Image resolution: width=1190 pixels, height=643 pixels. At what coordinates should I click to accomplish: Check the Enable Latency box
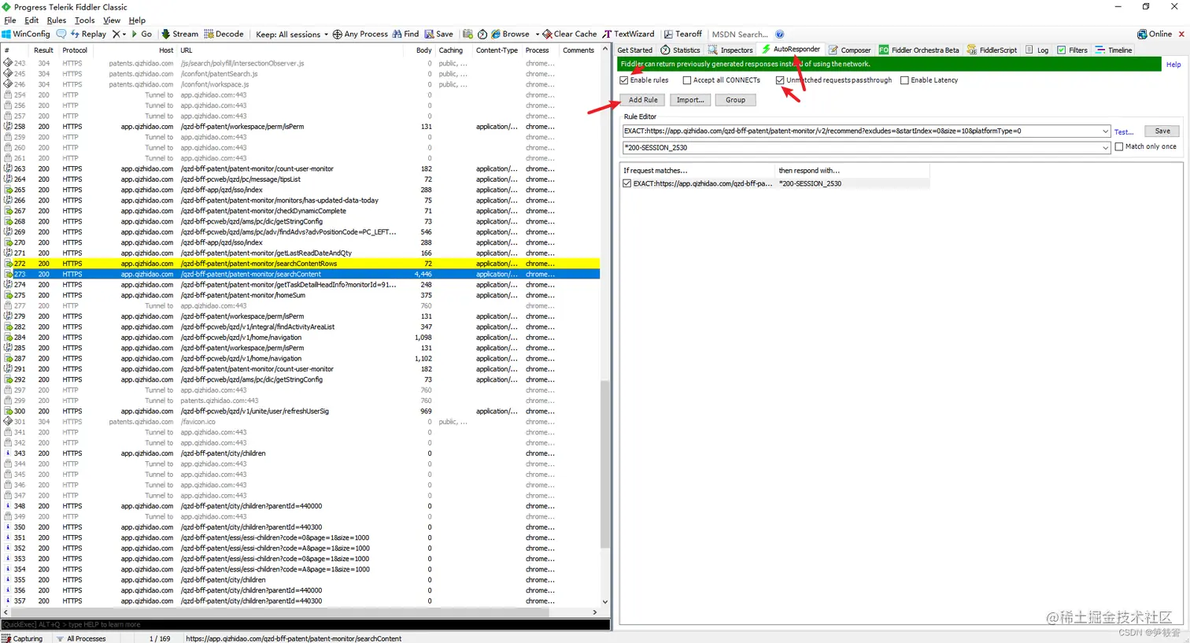(904, 80)
